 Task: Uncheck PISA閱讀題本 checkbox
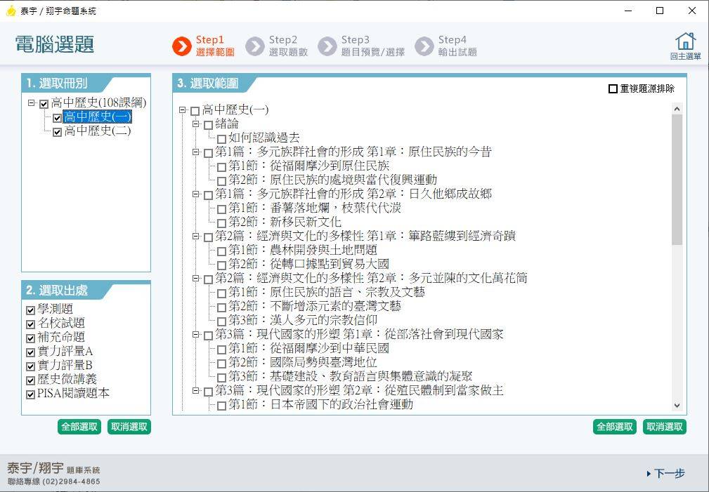coord(31,394)
